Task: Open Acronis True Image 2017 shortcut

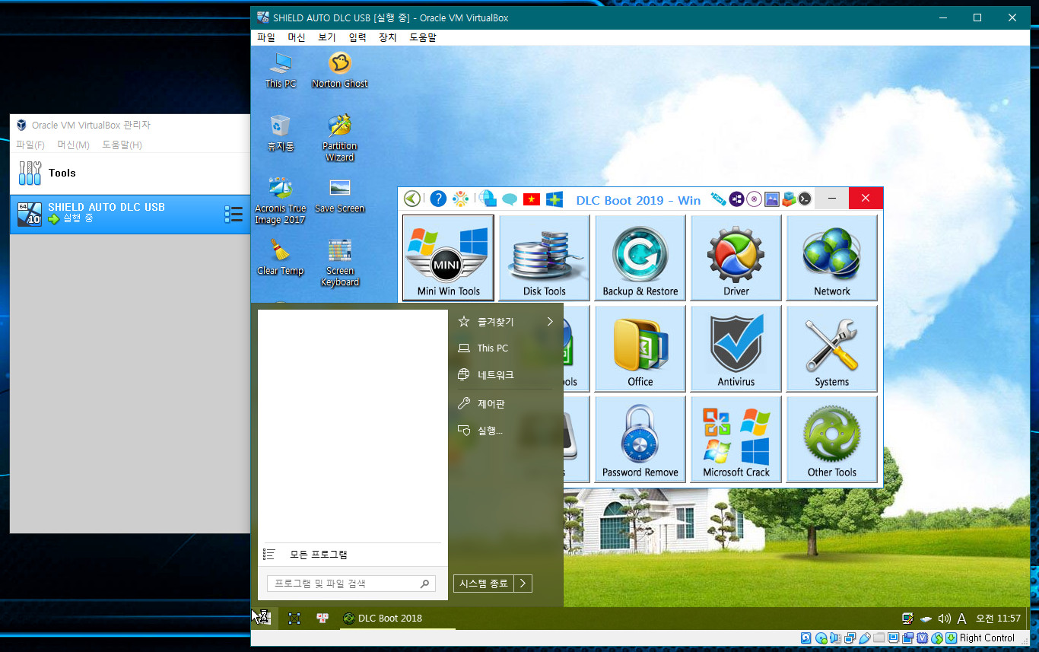Action: (x=280, y=200)
